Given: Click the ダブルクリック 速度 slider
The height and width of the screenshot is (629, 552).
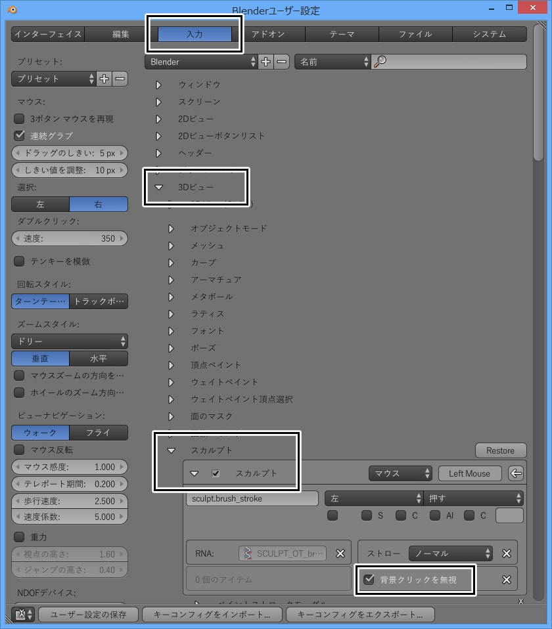Looking at the screenshot, I should pyautogui.click(x=70, y=238).
